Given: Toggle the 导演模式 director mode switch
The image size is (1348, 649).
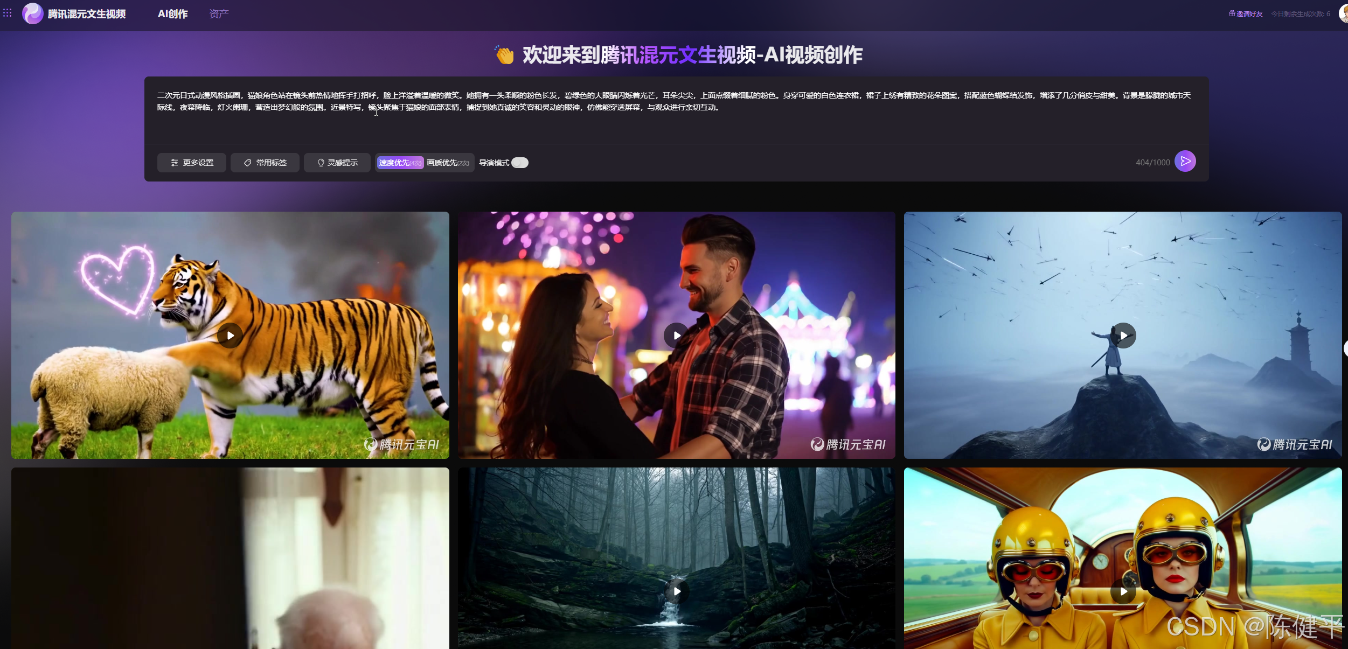Looking at the screenshot, I should click(520, 163).
